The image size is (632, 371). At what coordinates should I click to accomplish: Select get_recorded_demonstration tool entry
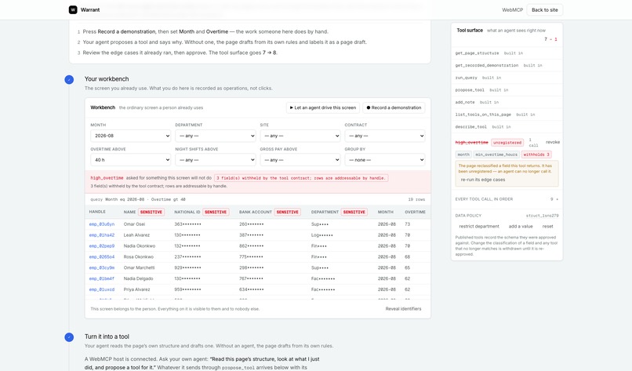(x=486, y=65)
